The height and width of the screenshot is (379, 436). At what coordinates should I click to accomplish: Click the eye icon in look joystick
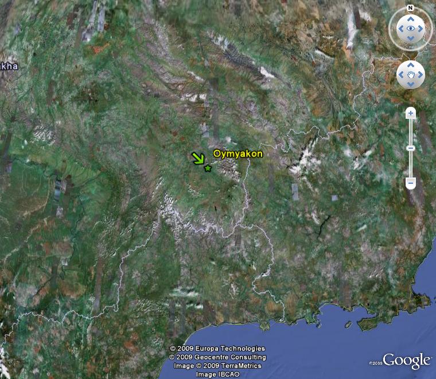(410, 29)
